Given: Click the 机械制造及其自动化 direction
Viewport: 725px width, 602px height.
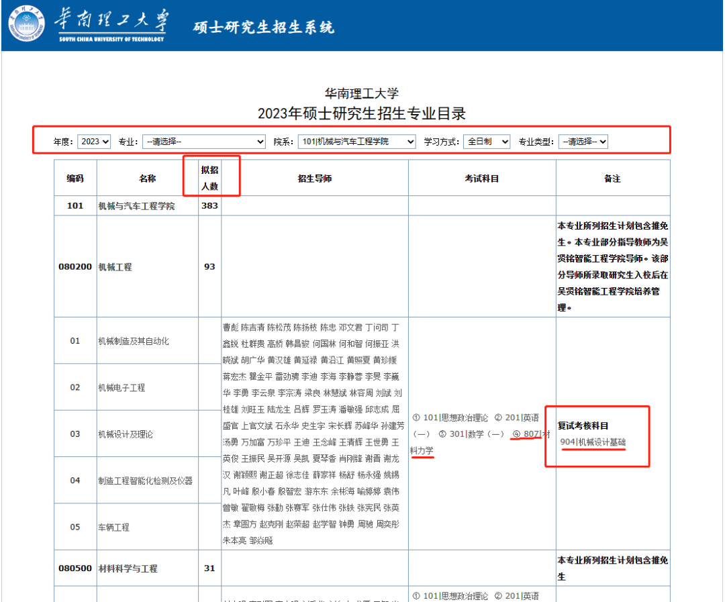Looking at the screenshot, I should coord(134,341).
